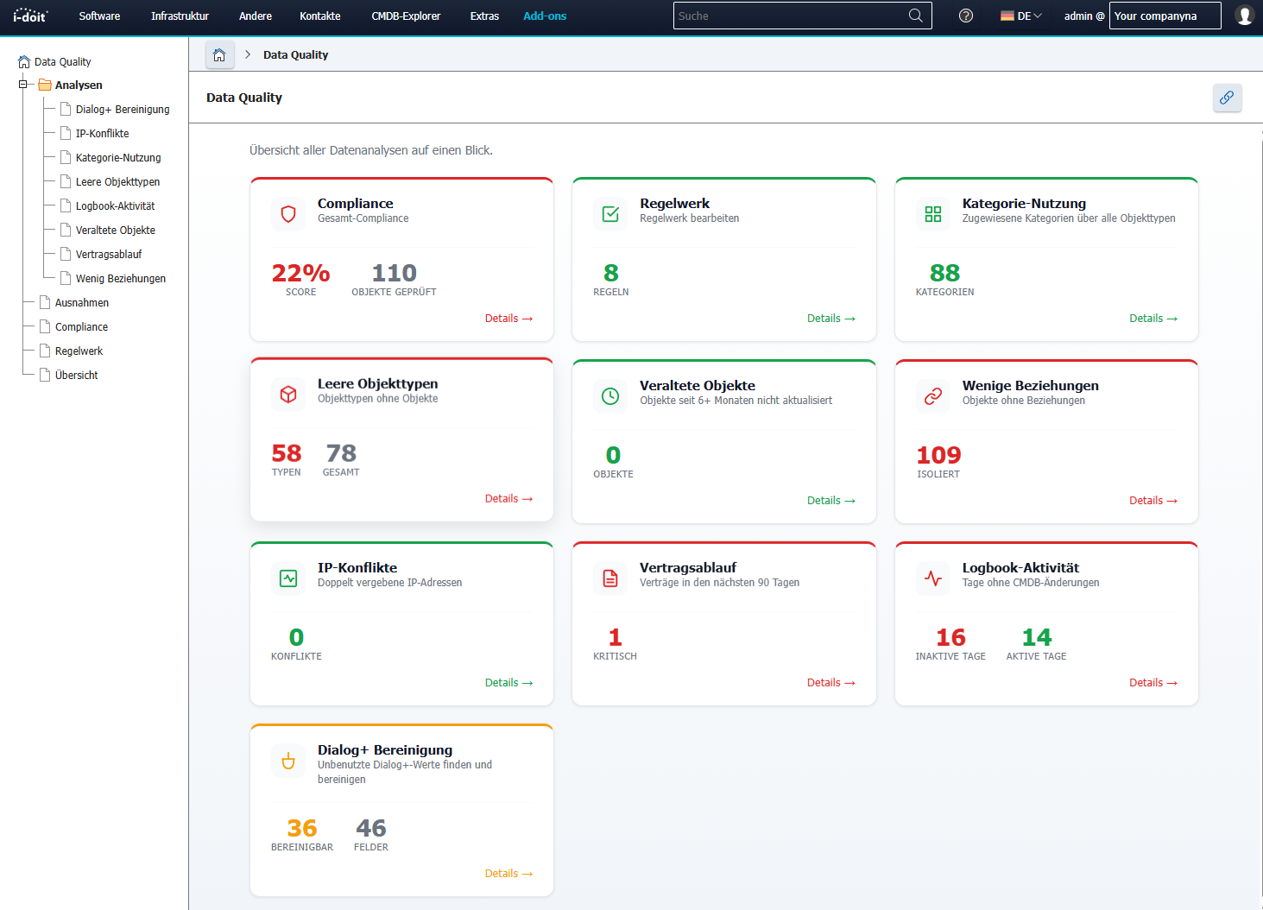Click the Wenige Beziehungen broken-link icon
The height and width of the screenshot is (910, 1263).
pyautogui.click(x=933, y=395)
